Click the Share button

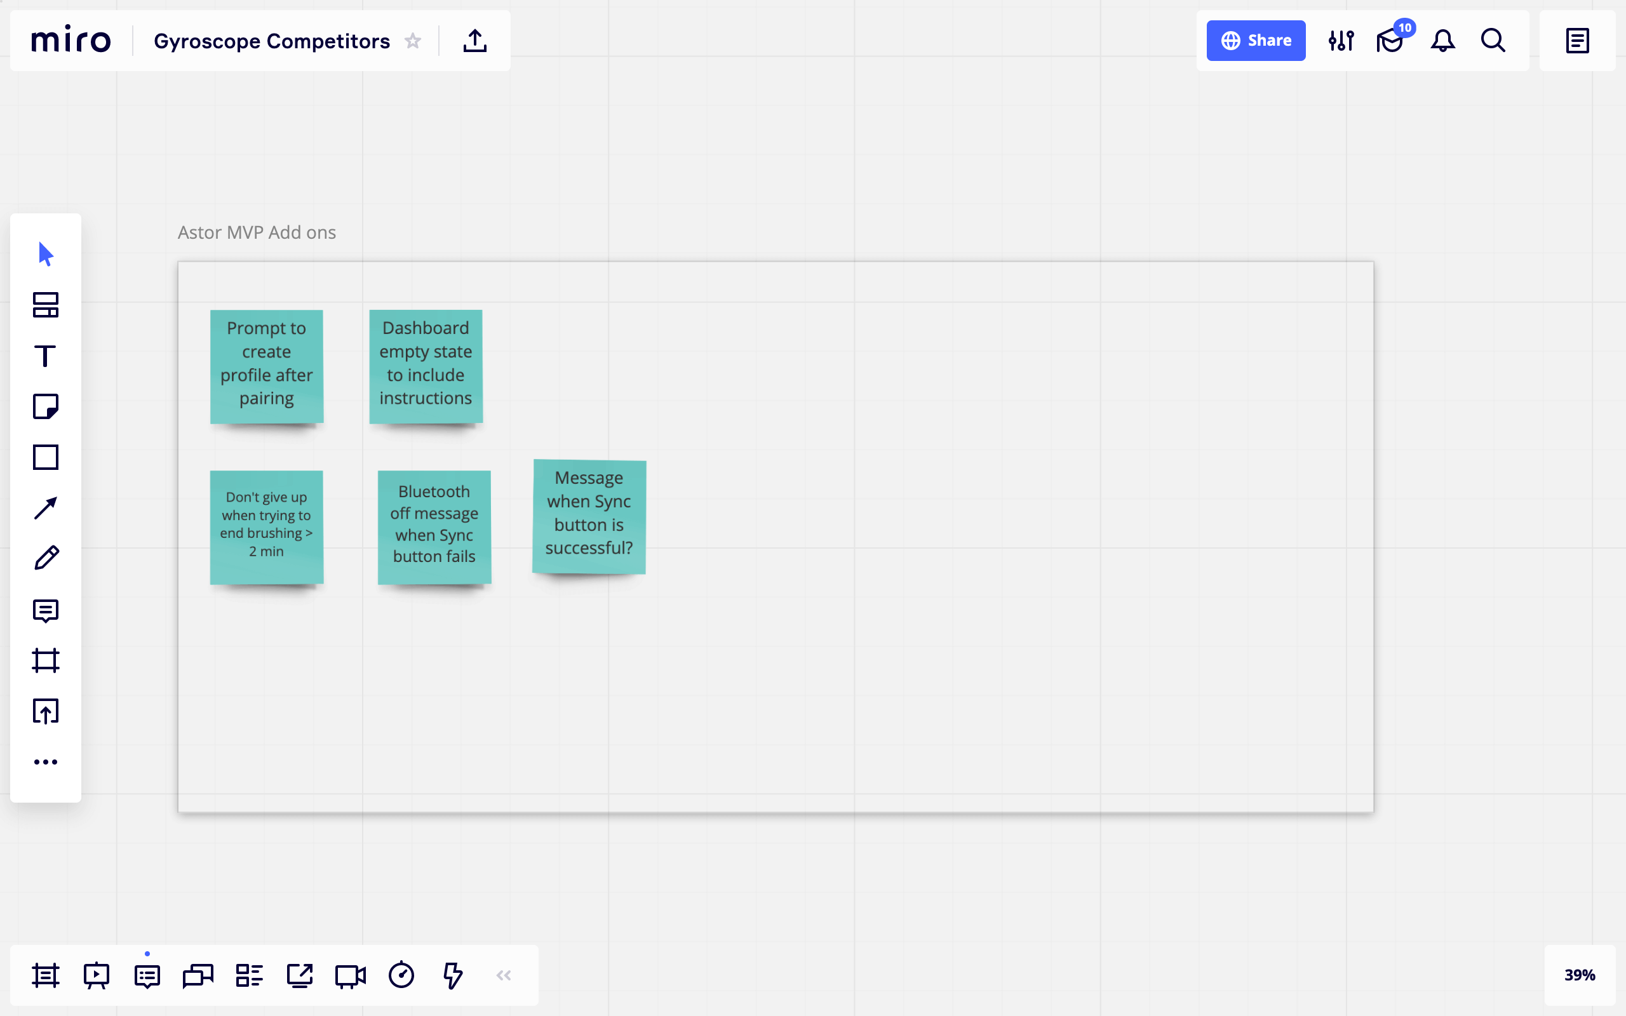point(1256,40)
